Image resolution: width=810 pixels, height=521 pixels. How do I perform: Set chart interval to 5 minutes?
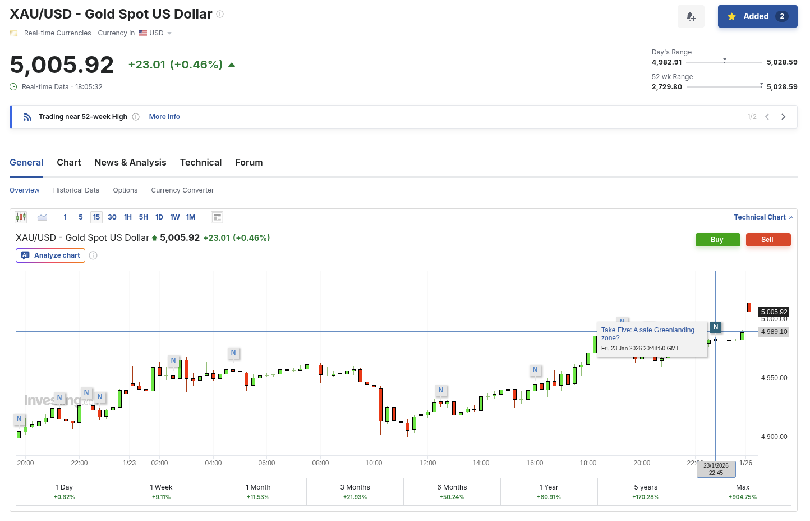coord(81,217)
